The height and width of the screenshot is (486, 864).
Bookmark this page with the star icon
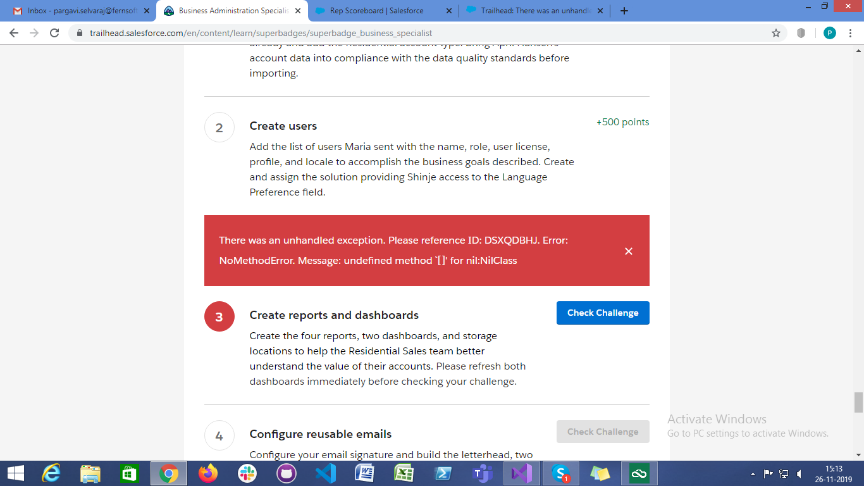coord(776,33)
